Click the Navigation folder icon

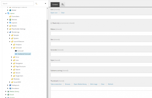[x=14, y=63]
